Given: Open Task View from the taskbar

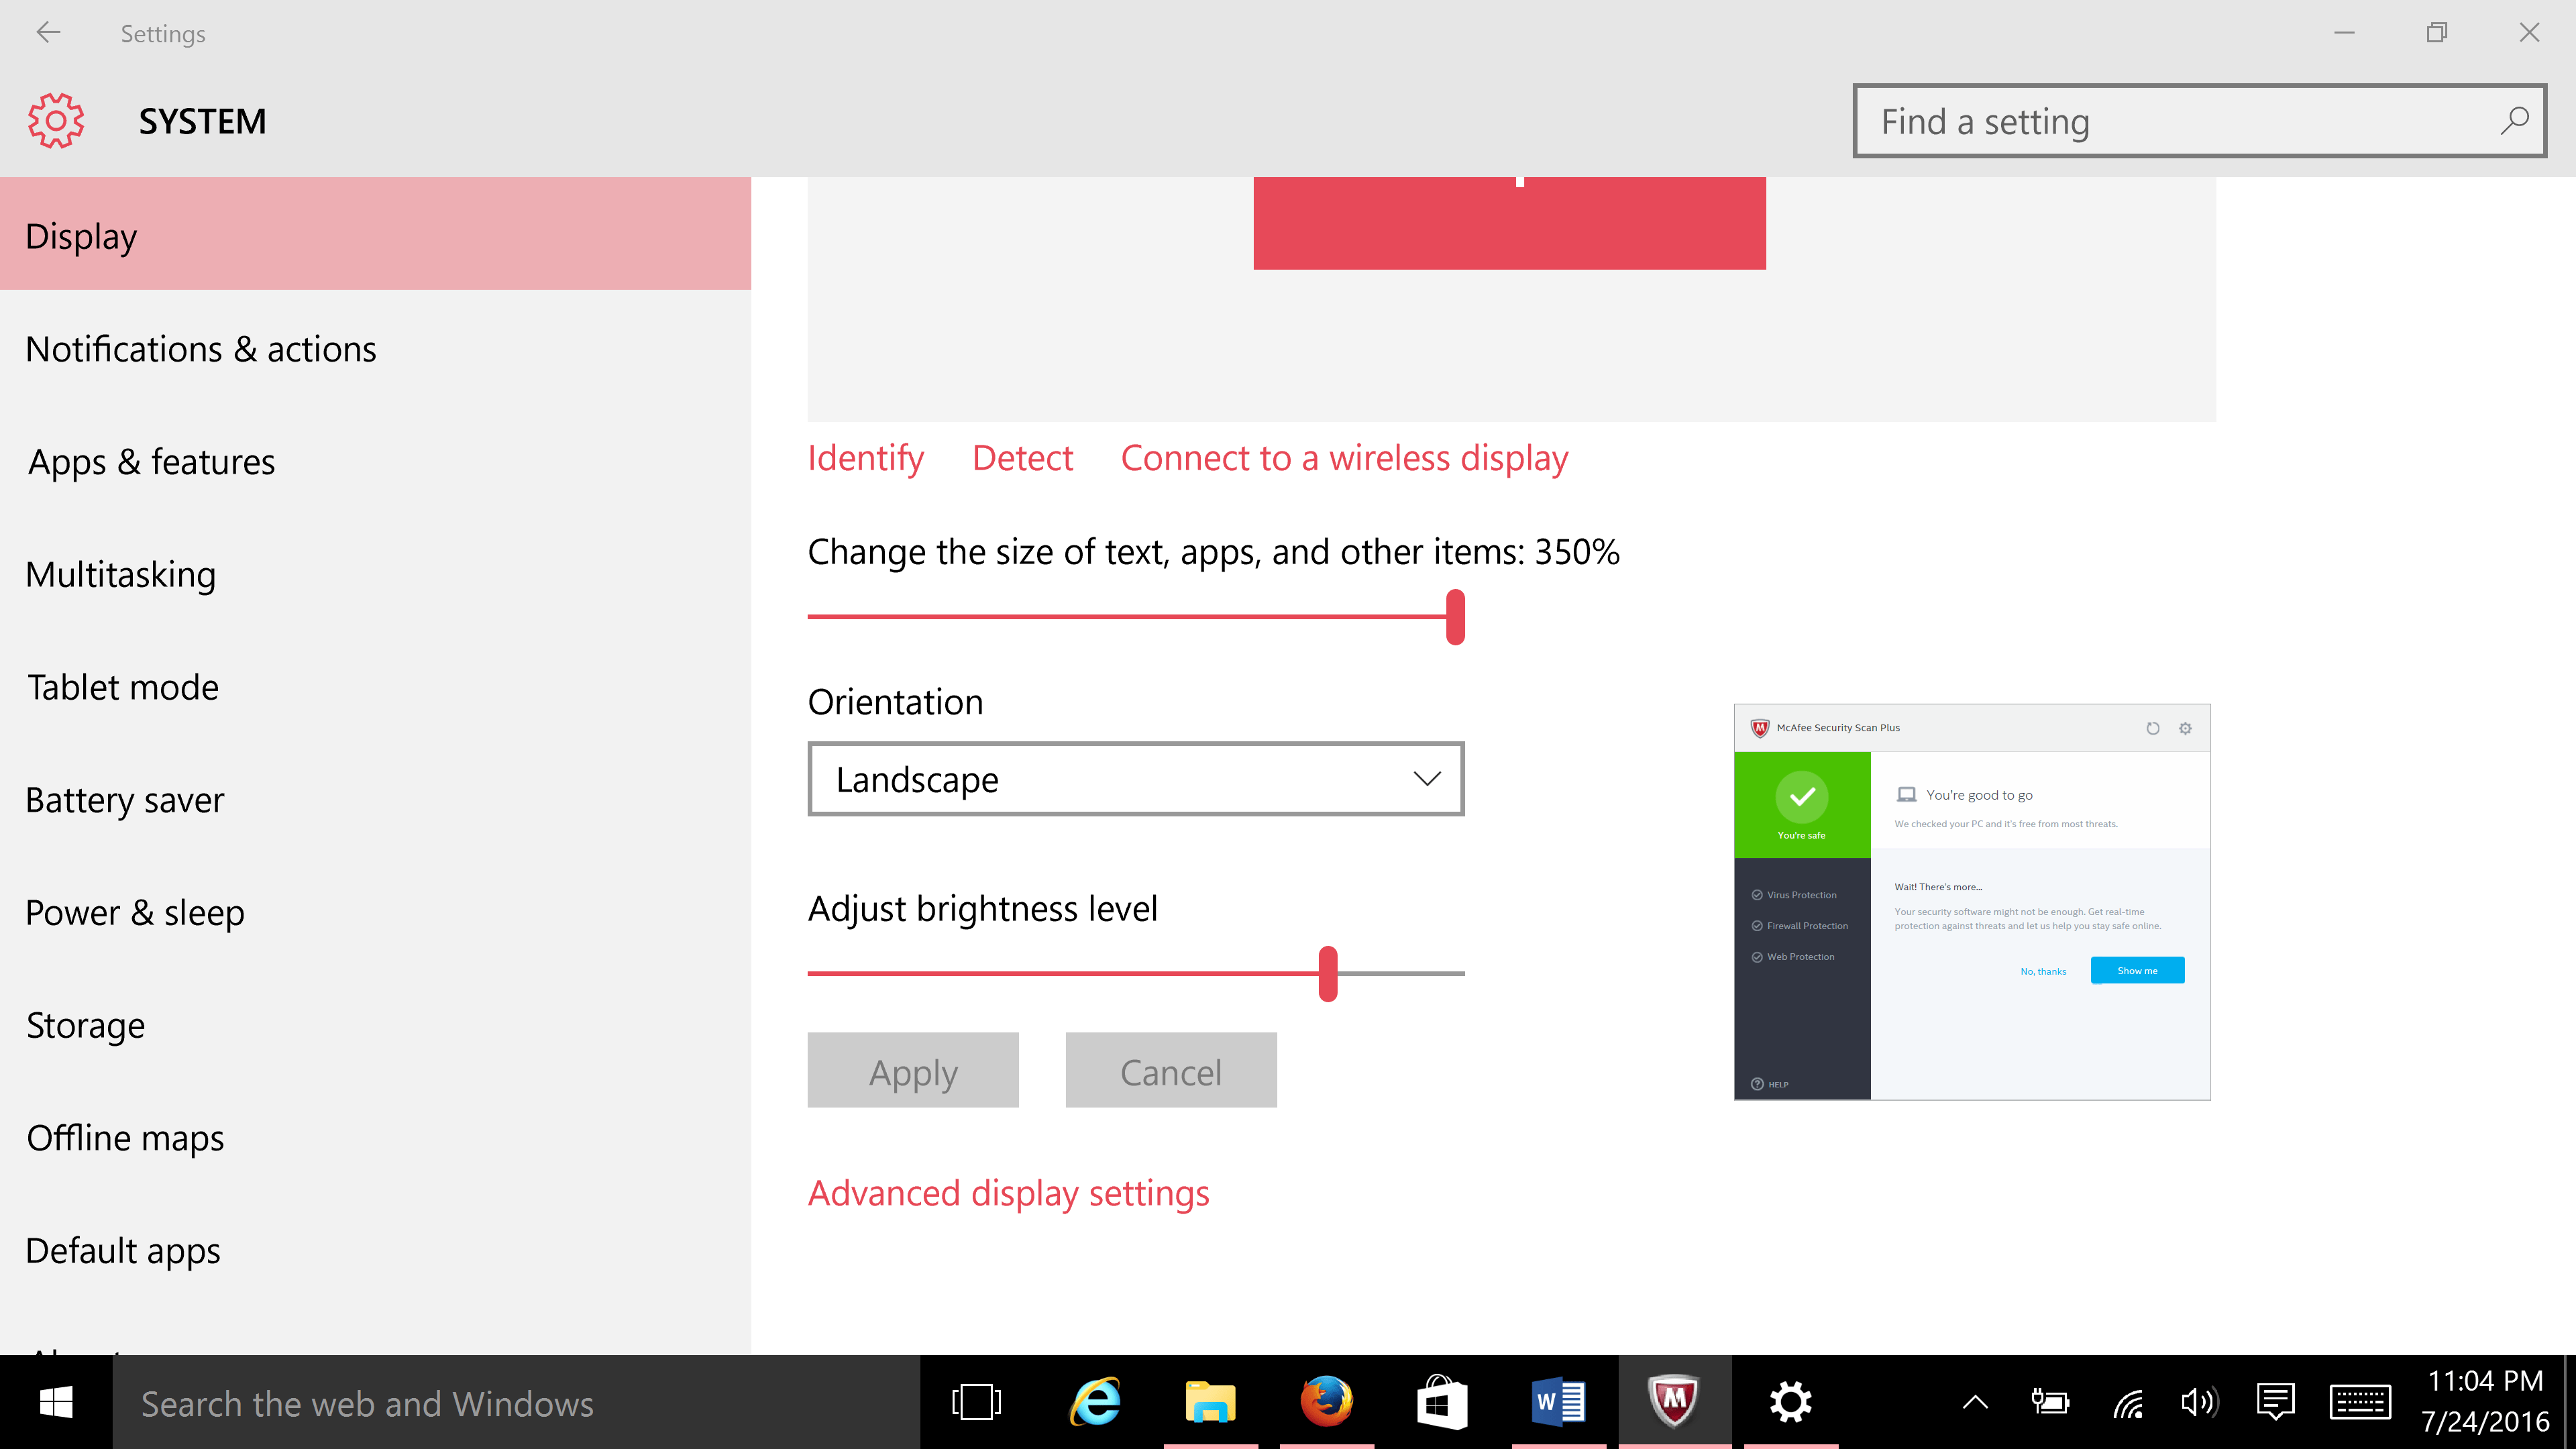Looking at the screenshot, I should [976, 1402].
